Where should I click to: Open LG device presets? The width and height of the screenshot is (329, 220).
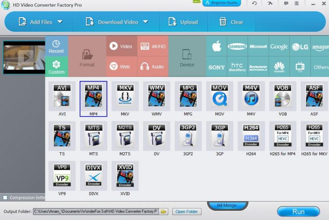[x=300, y=46]
